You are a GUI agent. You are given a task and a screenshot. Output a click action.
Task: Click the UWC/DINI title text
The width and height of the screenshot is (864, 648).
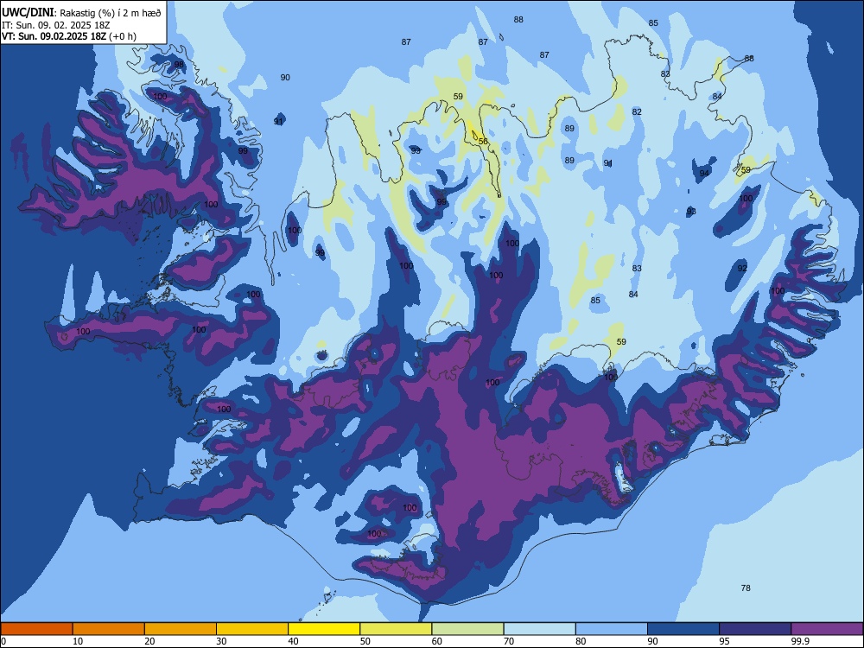[28, 12]
